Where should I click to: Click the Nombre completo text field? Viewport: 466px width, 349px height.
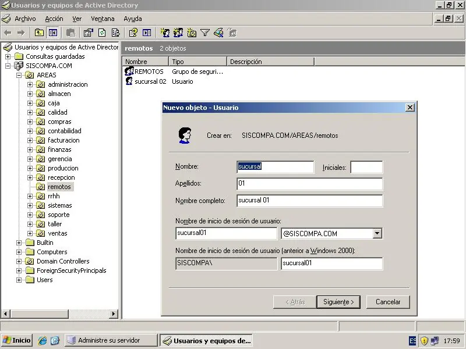tap(310, 201)
